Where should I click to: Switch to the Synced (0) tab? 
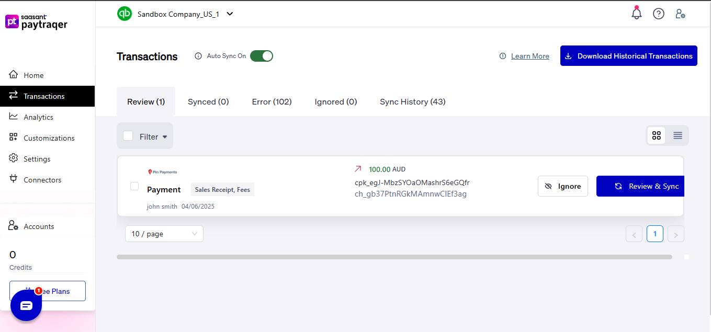tap(208, 101)
